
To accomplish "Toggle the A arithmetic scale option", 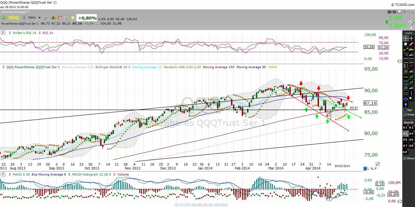I will click(x=365, y=169).
